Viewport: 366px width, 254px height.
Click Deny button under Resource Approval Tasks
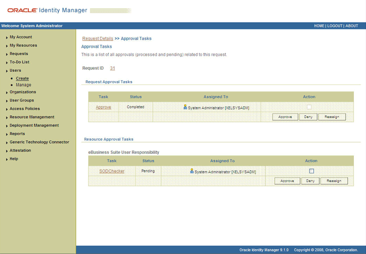point(310,181)
